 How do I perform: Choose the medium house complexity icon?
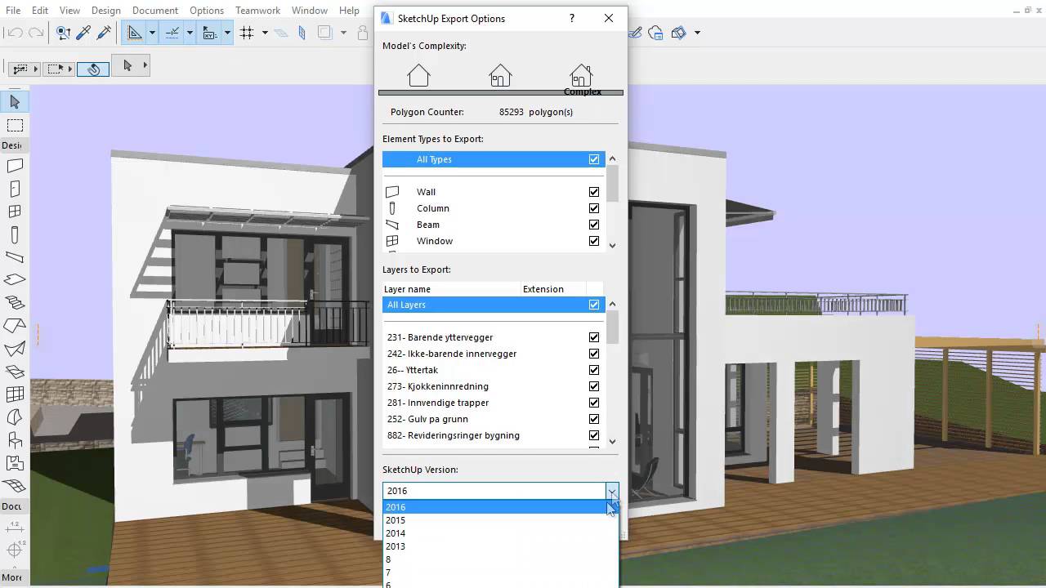point(500,75)
